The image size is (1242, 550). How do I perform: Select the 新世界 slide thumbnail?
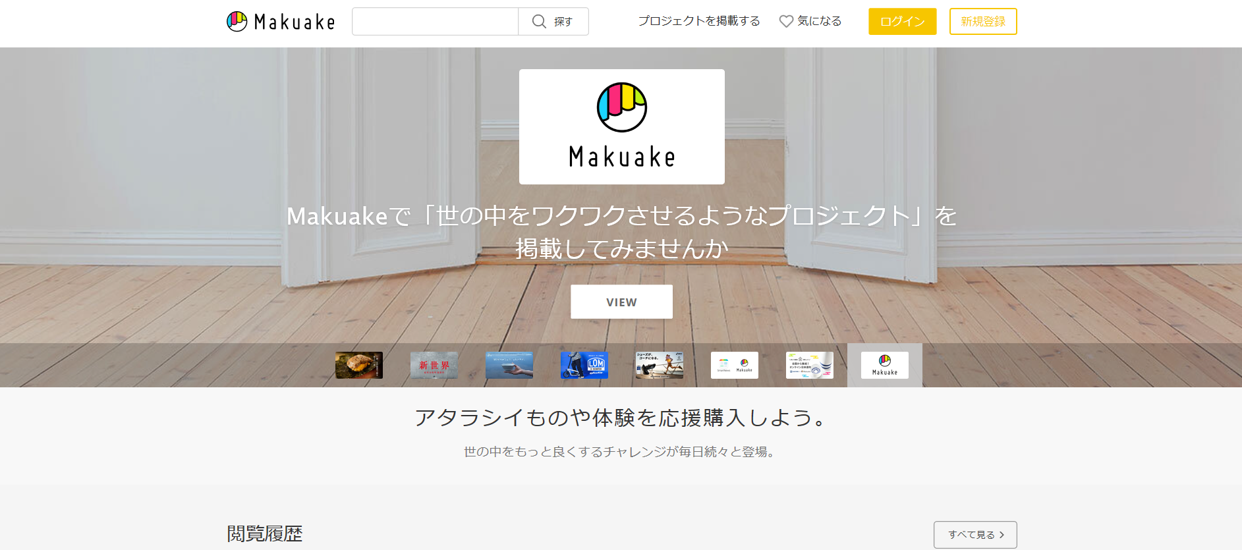coord(434,365)
